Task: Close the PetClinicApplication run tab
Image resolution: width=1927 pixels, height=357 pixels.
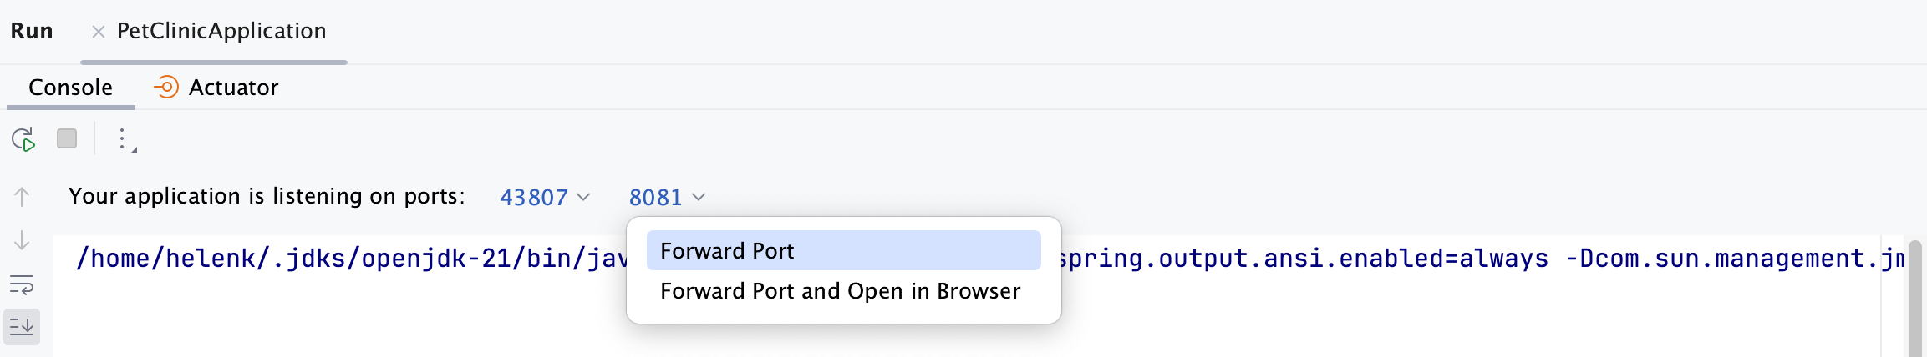Action: (x=99, y=32)
